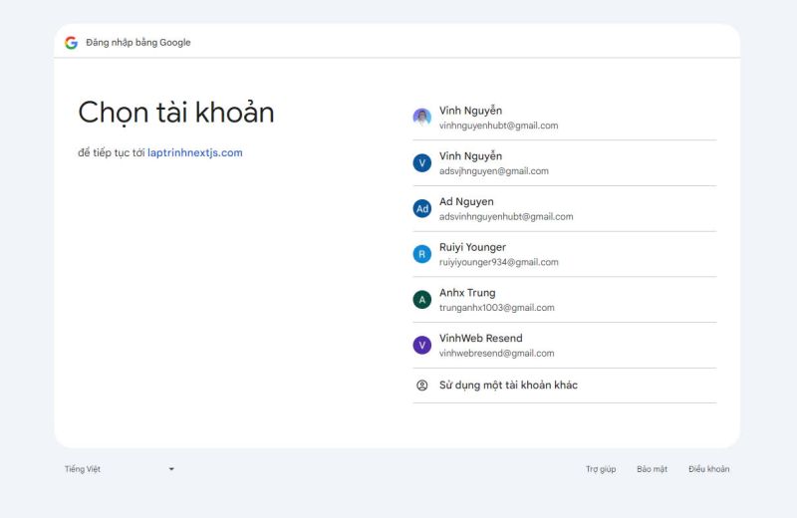This screenshot has height=518, width=797.
Task: Click the Ad avatar icon
Action: click(x=421, y=209)
